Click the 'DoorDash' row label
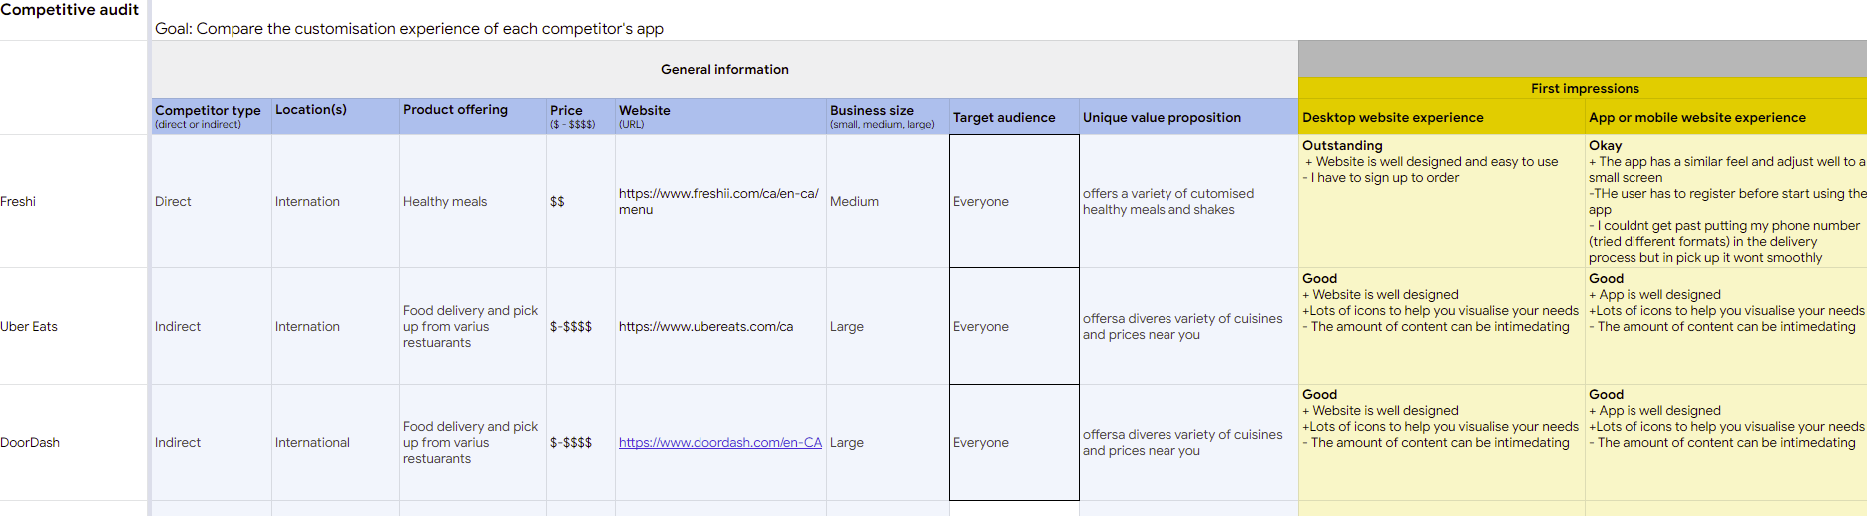The height and width of the screenshot is (516, 1867). tap(74, 442)
